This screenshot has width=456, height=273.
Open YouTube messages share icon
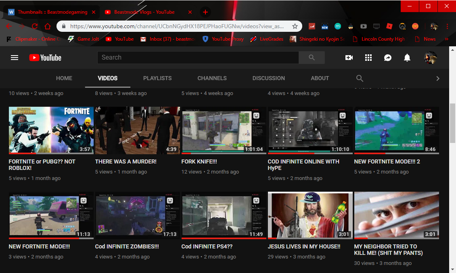coord(388,58)
